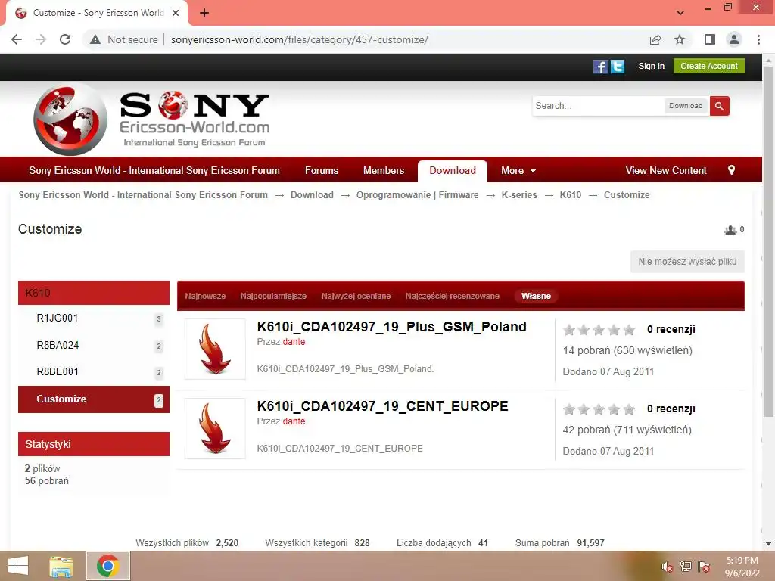Expand the More dropdown menu
This screenshot has width=775, height=581.
pos(518,171)
